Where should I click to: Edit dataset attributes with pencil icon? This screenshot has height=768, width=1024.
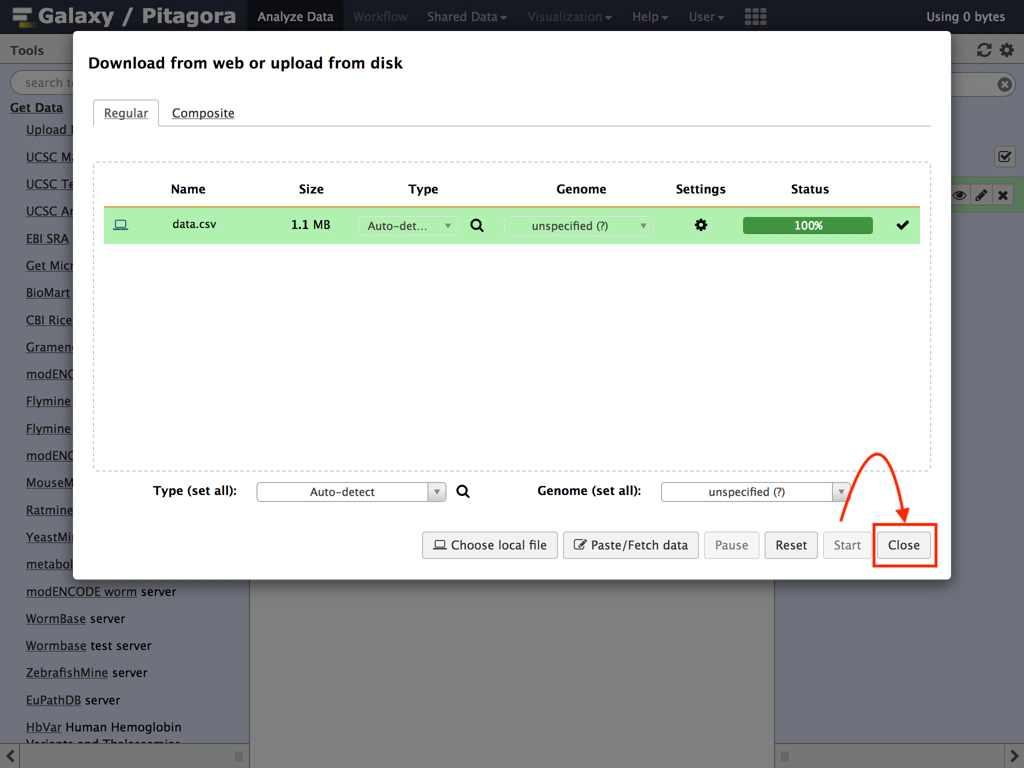(981, 195)
